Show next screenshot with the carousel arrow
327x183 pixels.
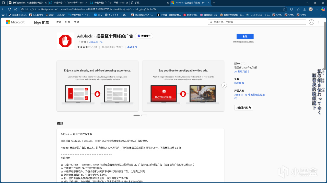coord(224,85)
